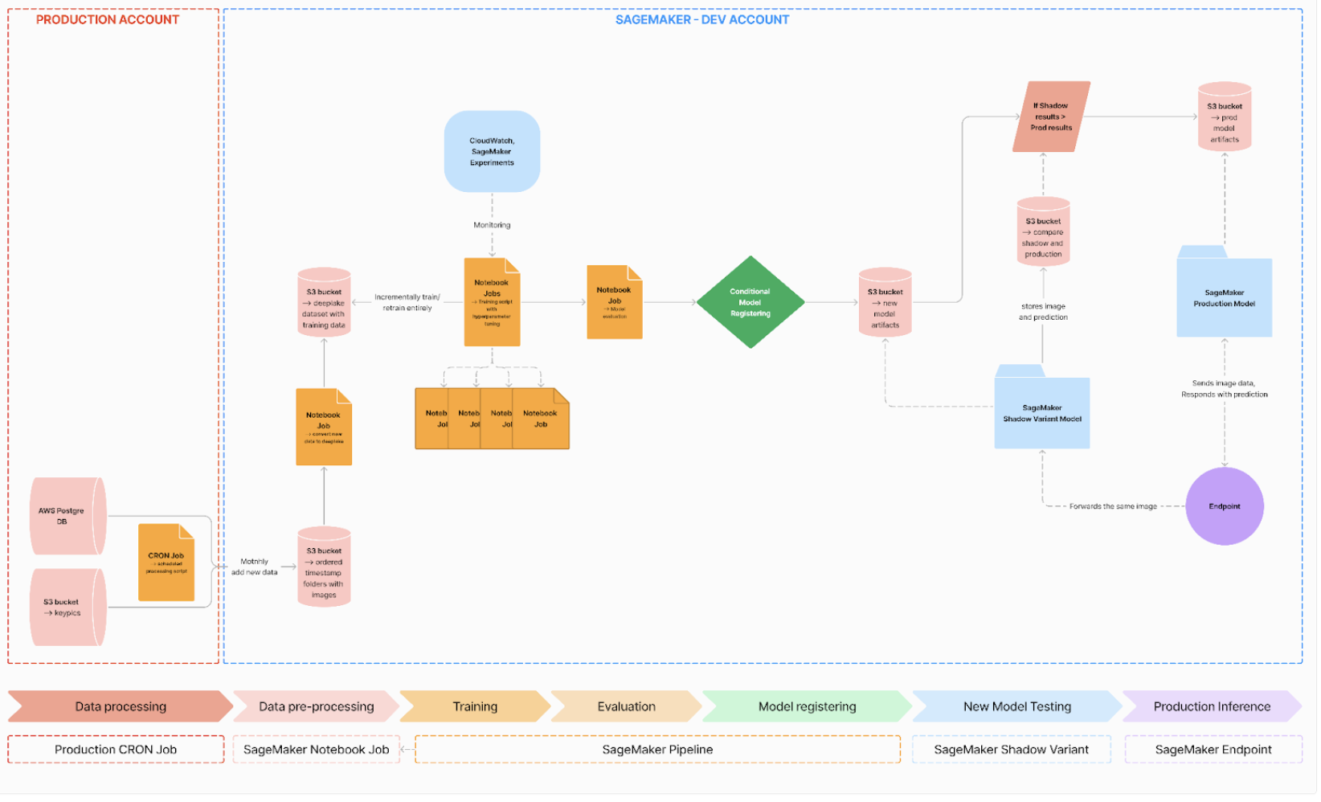This screenshot has width=1321, height=802.
Task: Select the Training stage arrow
Action: tap(475, 708)
